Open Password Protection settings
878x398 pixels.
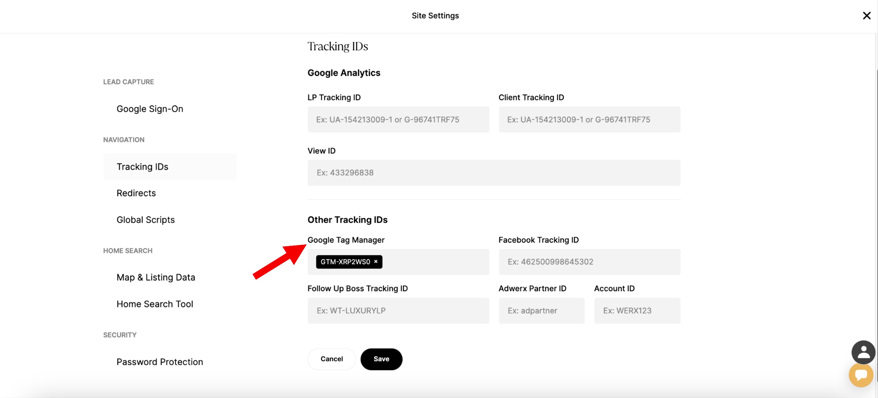pos(160,362)
